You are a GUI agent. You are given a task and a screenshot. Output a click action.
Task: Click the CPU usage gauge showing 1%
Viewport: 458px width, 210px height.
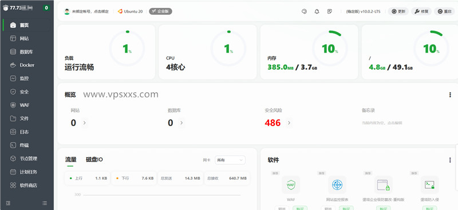(x=228, y=49)
